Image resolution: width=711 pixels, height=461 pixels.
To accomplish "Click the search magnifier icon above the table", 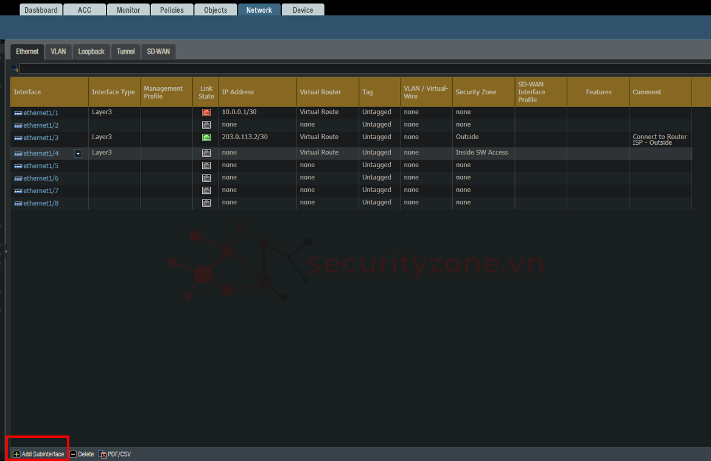I will coord(15,68).
